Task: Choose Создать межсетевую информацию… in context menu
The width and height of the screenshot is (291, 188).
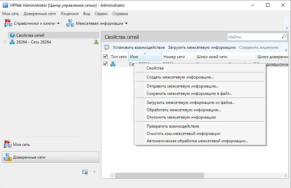Action: 200,77
